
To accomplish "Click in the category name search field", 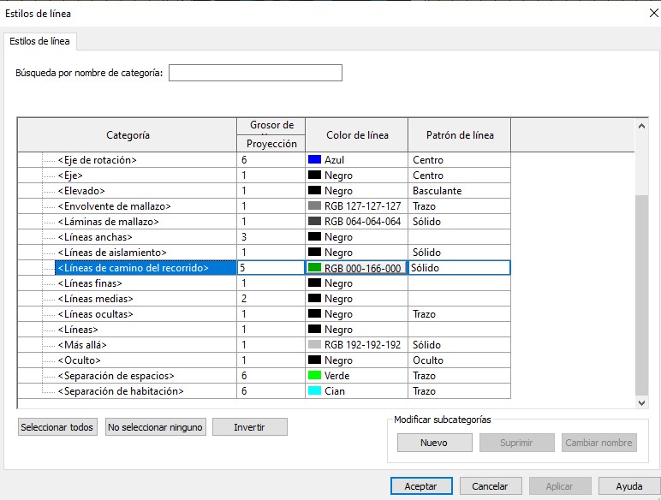I will coord(255,73).
